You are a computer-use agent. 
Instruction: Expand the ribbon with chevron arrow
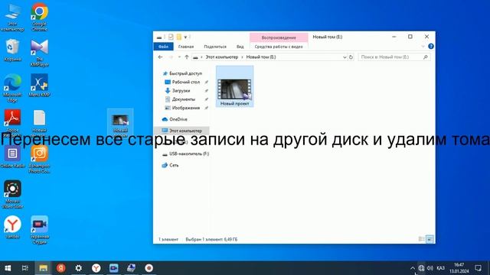(423, 47)
